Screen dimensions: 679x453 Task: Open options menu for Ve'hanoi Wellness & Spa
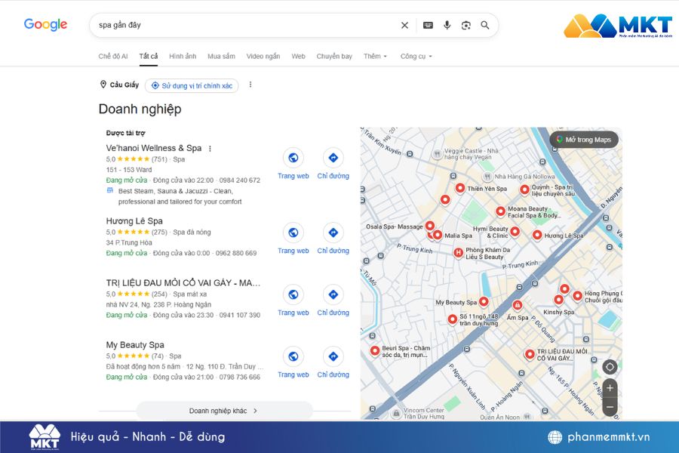[210, 149]
